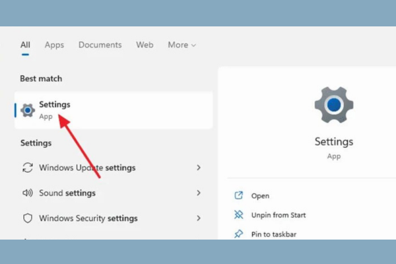Select the All search tab
Screen dimensions: 396x264
click(x=25, y=45)
